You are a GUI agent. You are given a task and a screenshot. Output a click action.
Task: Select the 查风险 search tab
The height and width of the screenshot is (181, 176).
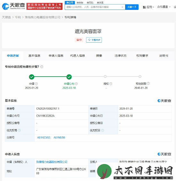90,3
